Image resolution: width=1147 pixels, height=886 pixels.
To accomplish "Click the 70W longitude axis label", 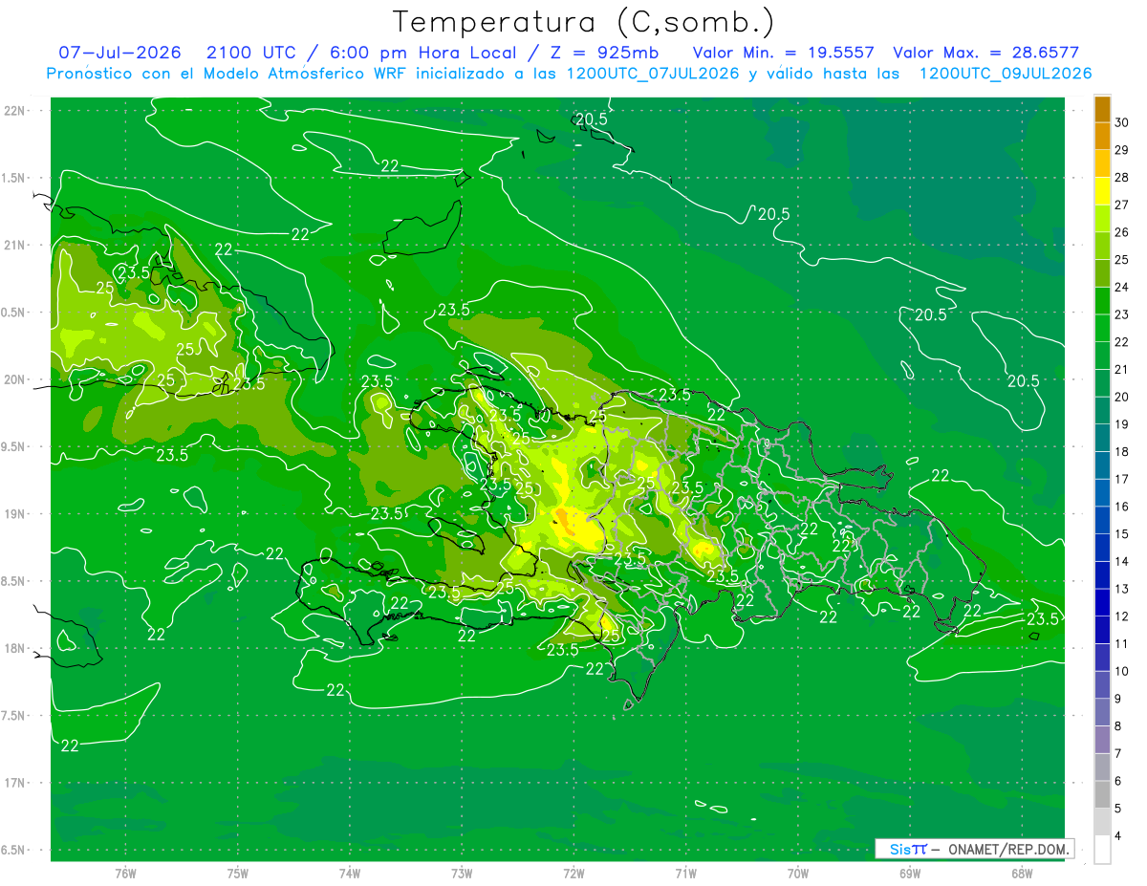I will pyautogui.click(x=797, y=874).
